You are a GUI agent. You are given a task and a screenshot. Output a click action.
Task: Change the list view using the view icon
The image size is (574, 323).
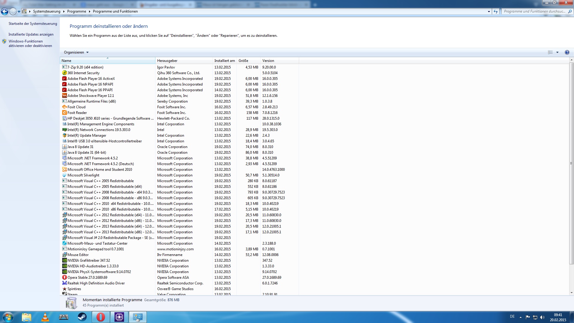click(x=550, y=52)
